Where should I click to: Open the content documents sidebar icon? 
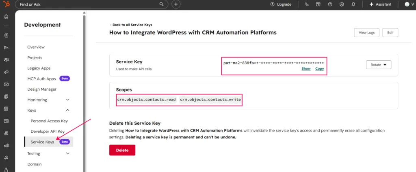pos(6,96)
